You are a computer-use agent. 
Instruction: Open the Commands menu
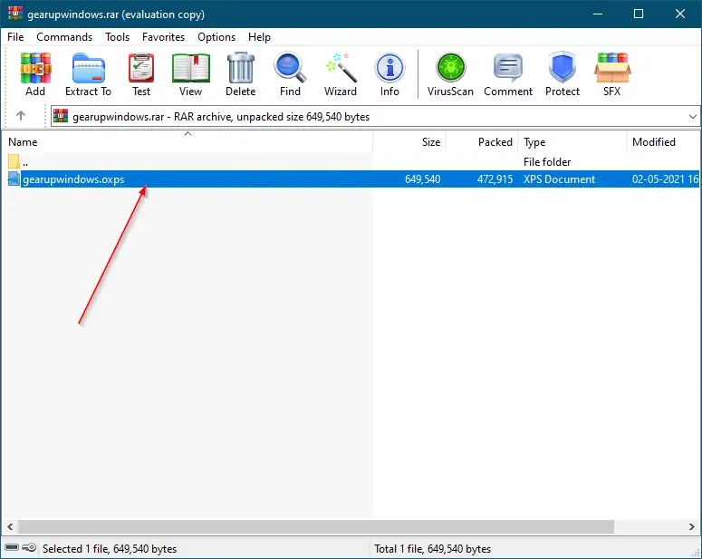coord(64,37)
